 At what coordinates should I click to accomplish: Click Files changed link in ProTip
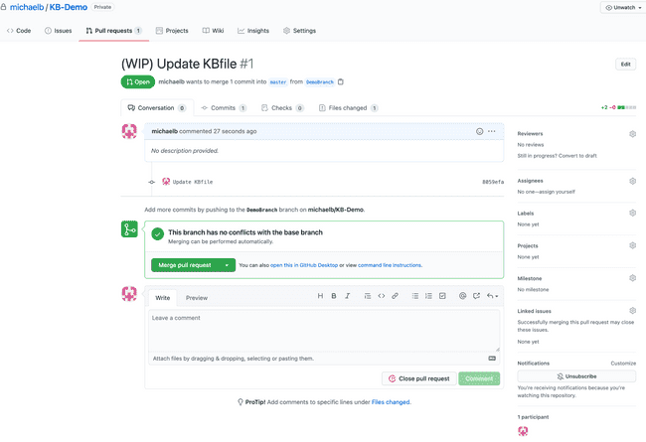391,402
